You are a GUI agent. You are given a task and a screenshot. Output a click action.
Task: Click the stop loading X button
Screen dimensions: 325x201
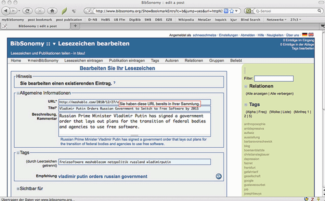(x=40, y=11)
